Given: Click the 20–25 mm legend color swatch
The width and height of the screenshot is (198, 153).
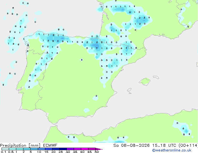Looking at the screenshot, I should [x=56, y=149].
